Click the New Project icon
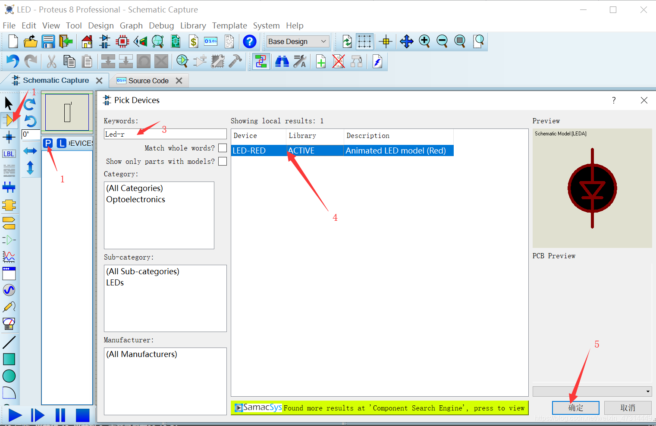Image resolution: width=656 pixels, height=426 pixels. tap(13, 41)
